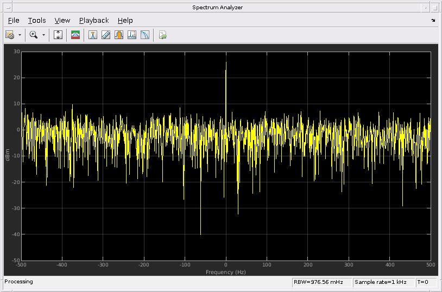Click the generate script icon
This screenshot has height=292, width=442.
click(x=162, y=35)
